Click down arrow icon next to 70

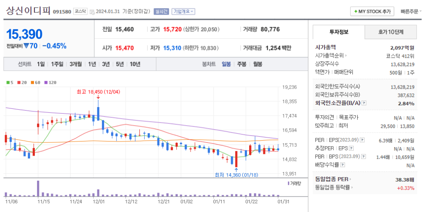click(x=26, y=46)
